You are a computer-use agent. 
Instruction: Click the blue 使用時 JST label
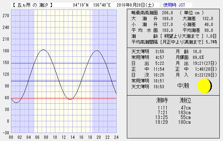point(174,5)
